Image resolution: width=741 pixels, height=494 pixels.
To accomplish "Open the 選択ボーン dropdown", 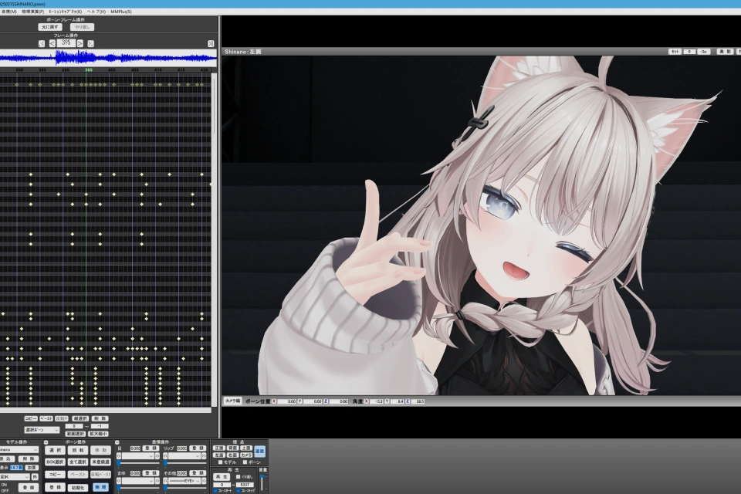I will point(42,430).
